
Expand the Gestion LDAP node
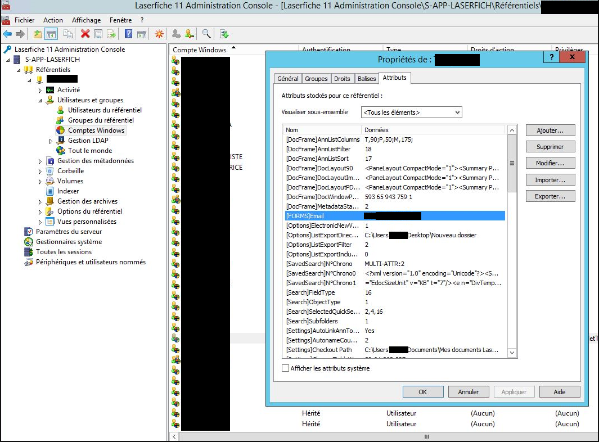pos(51,141)
